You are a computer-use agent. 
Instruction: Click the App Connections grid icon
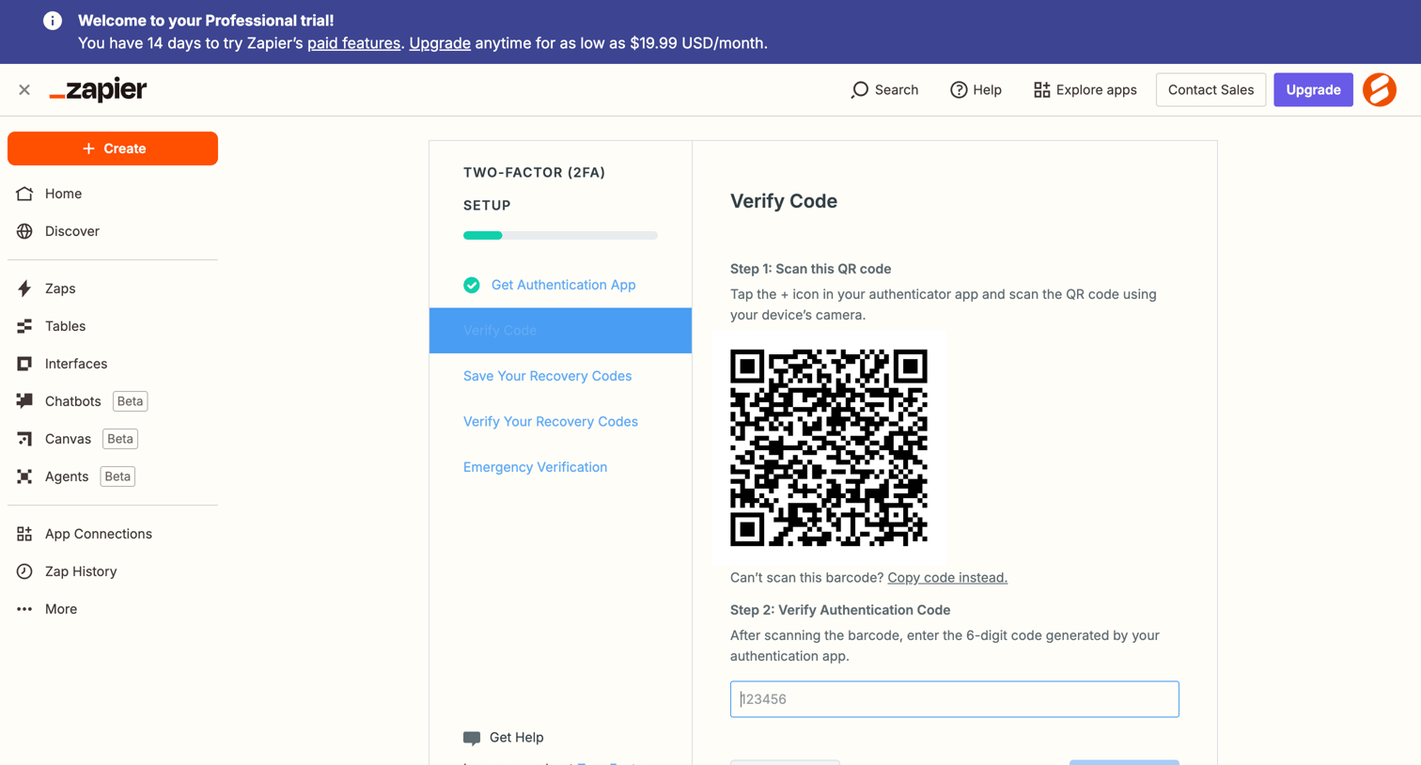[24, 534]
